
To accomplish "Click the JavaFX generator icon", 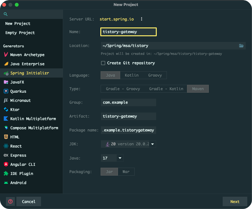I will 6,82.
